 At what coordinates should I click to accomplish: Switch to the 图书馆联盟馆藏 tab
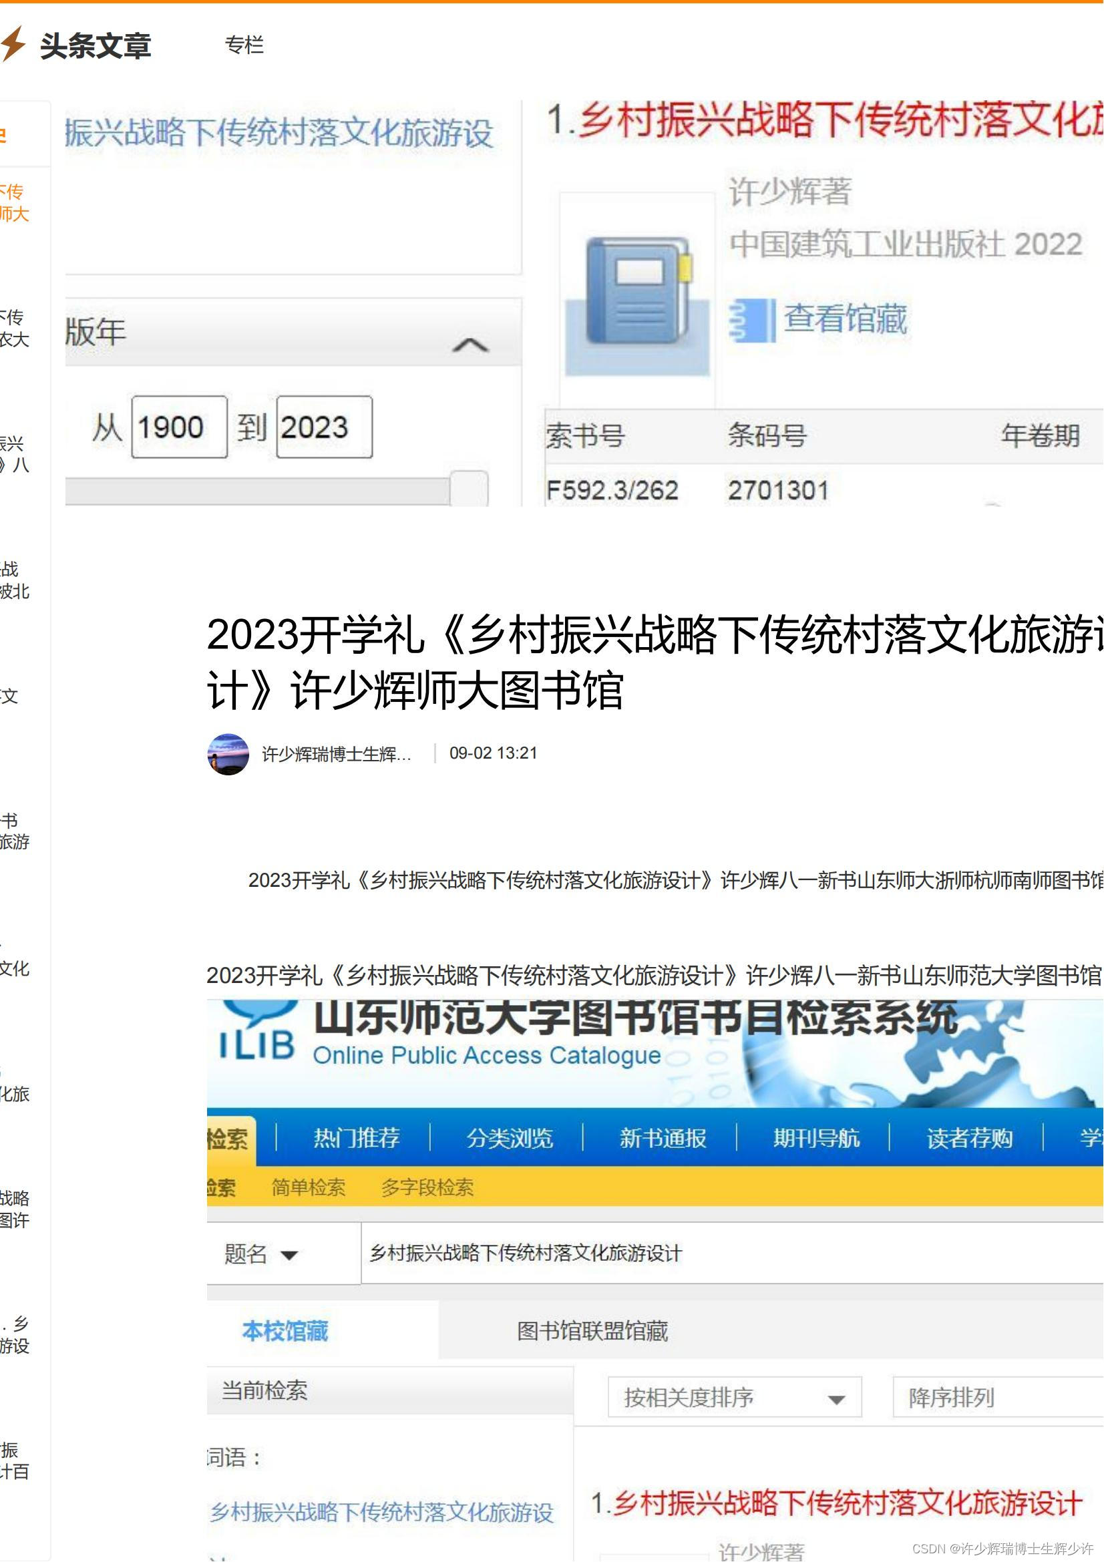pos(592,1331)
